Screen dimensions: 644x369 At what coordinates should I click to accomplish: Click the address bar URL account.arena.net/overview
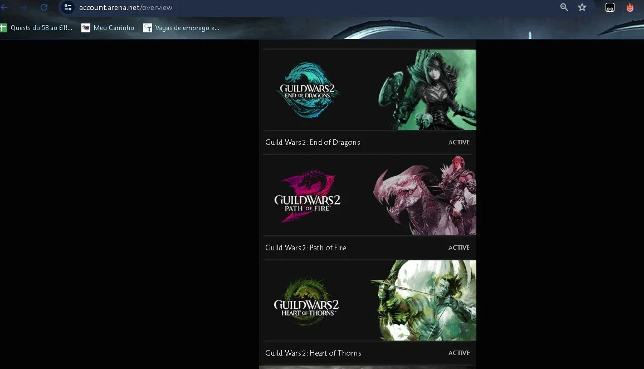coord(126,7)
